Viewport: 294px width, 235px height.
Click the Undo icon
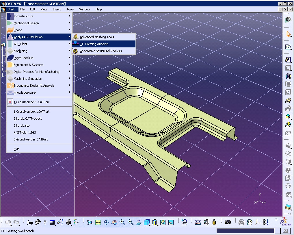point(8,222)
